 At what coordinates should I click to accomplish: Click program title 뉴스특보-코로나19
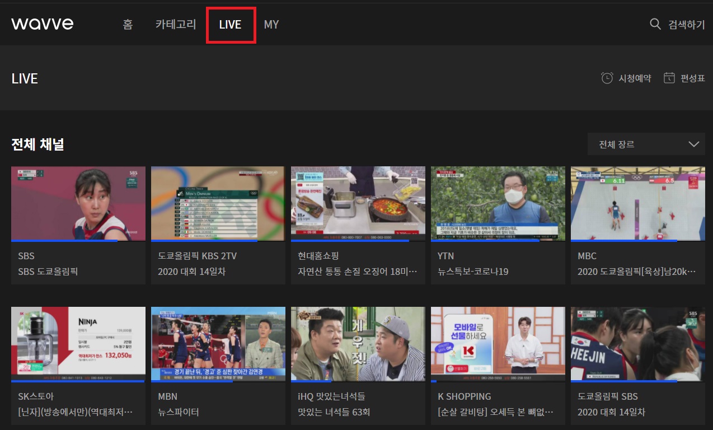[473, 272]
